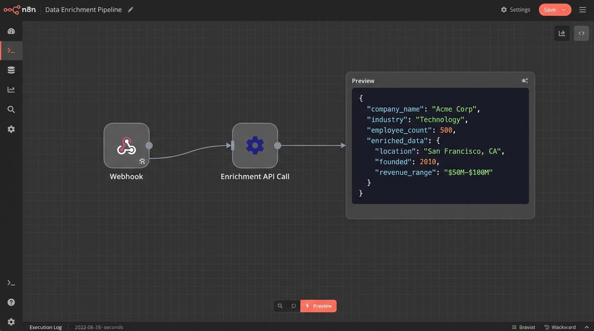Click the pencil icon to rename workflow
This screenshot has width=594, height=331.
[131, 9]
